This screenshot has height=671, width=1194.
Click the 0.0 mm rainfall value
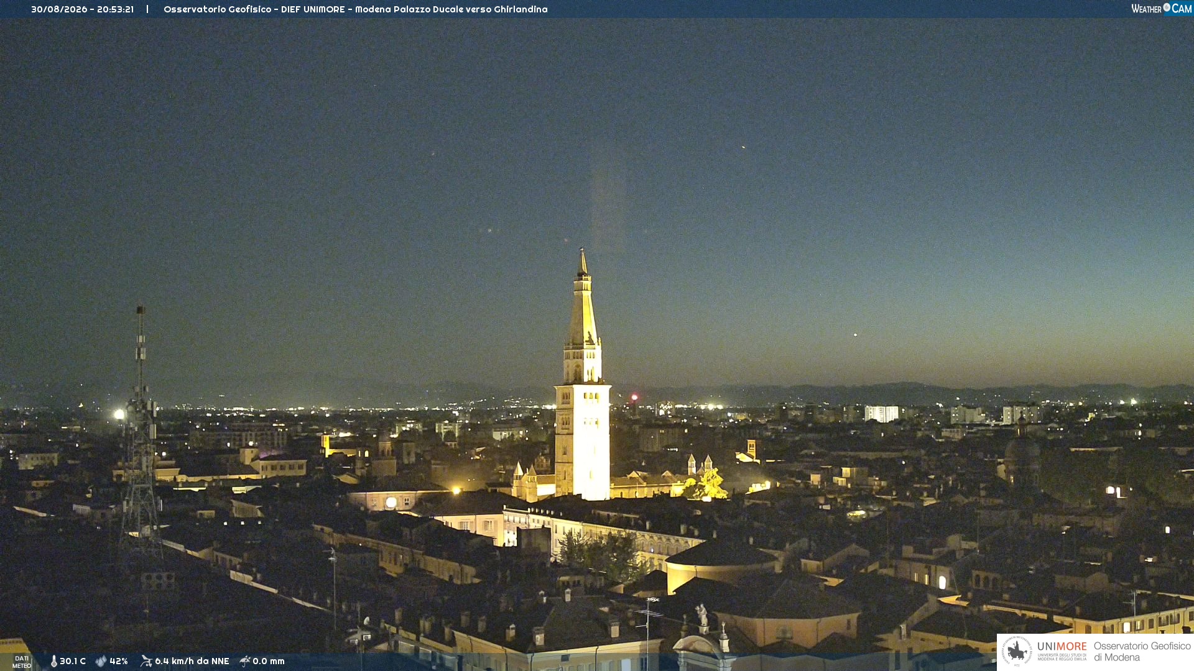[x=269, y=661]
